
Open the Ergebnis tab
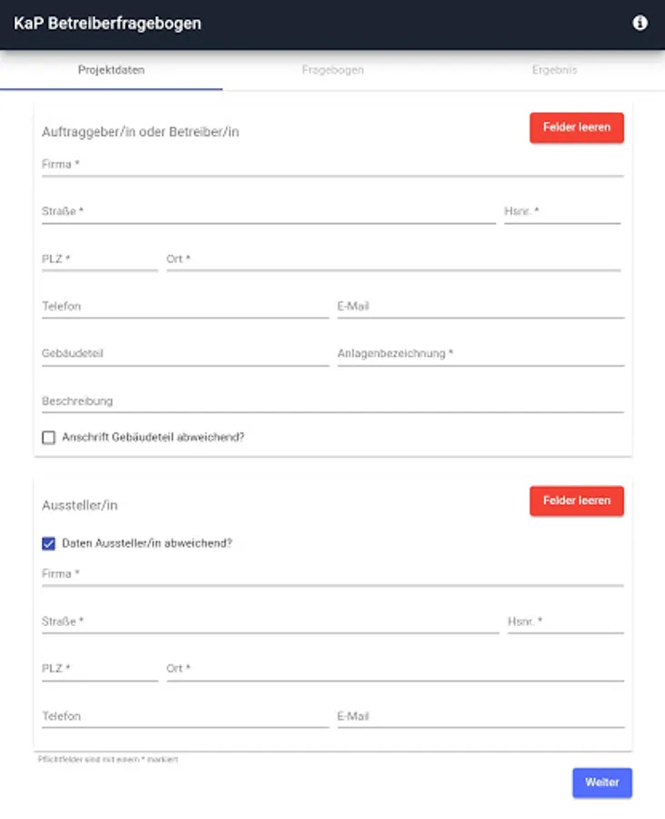click(x=554, y=70)
